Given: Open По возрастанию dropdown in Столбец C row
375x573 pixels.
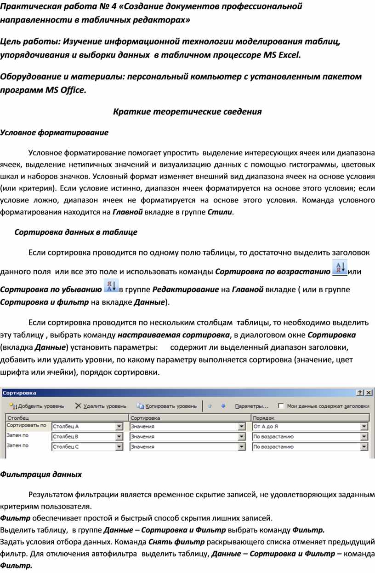Looking at the screenshot, I should (364, 446).
